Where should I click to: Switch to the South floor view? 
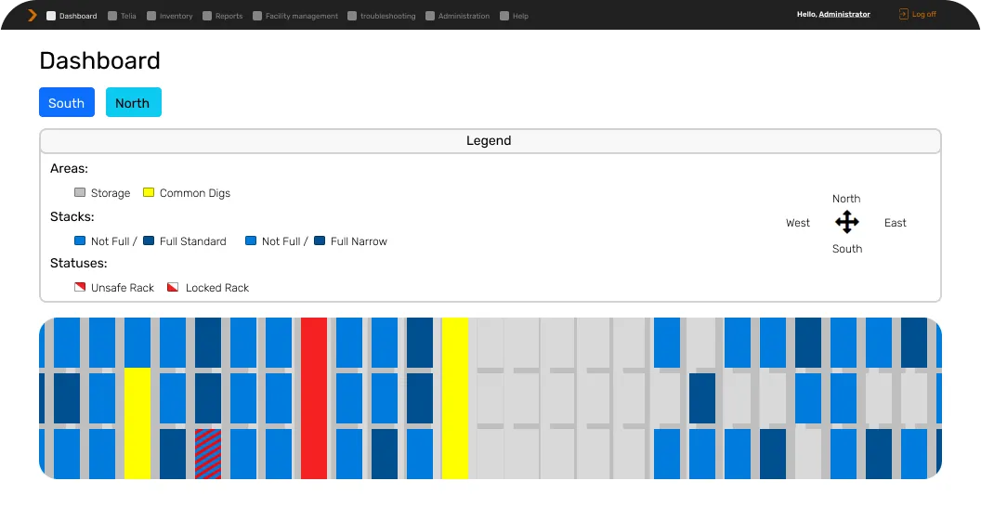[67, 103]
